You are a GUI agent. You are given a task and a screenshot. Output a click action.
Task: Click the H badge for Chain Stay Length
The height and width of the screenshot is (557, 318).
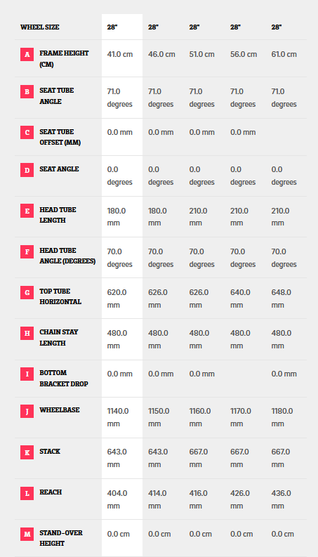[x=27, y=333]
